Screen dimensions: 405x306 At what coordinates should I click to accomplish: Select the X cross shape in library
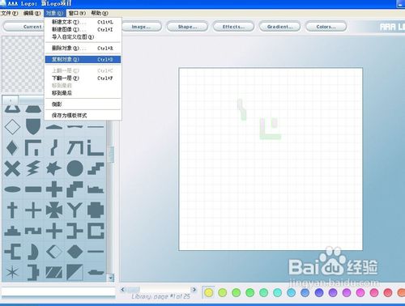pyautogui.click(x=12, y=168)
